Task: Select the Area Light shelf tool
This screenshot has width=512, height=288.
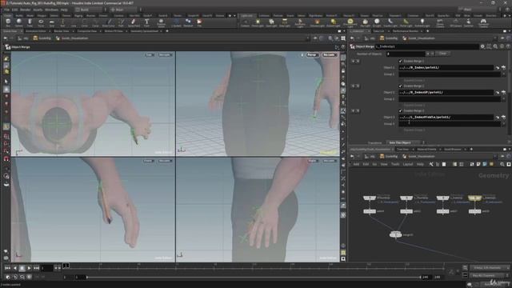Action: click(285, 22)
